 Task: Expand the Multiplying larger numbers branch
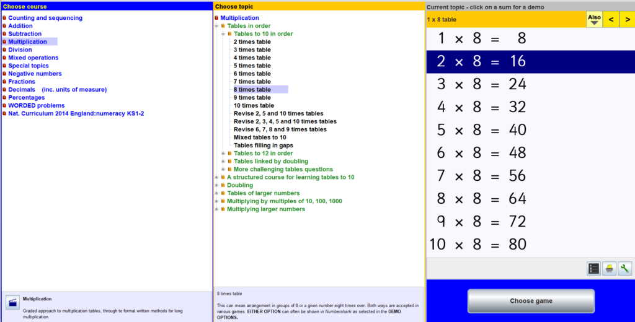click(x=216, y=209)
